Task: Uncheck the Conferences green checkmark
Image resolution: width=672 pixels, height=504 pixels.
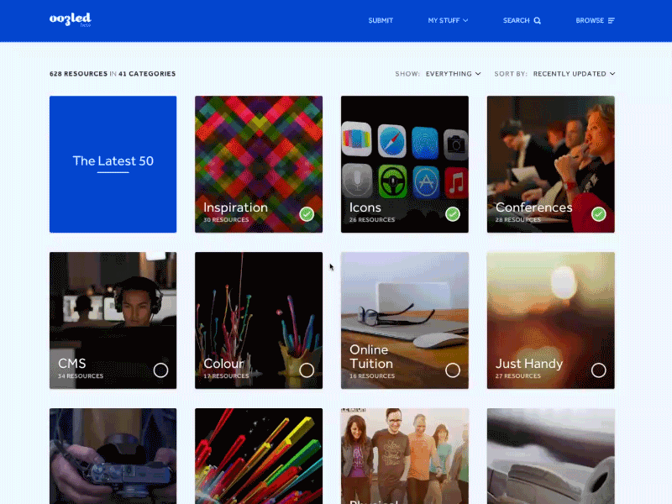Action: click(599, 214)
